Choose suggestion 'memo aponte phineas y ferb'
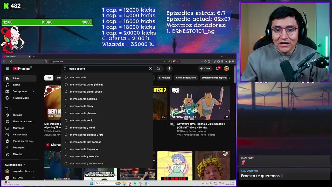This screenshot has width=332, height=187. (x=107, y=135)
